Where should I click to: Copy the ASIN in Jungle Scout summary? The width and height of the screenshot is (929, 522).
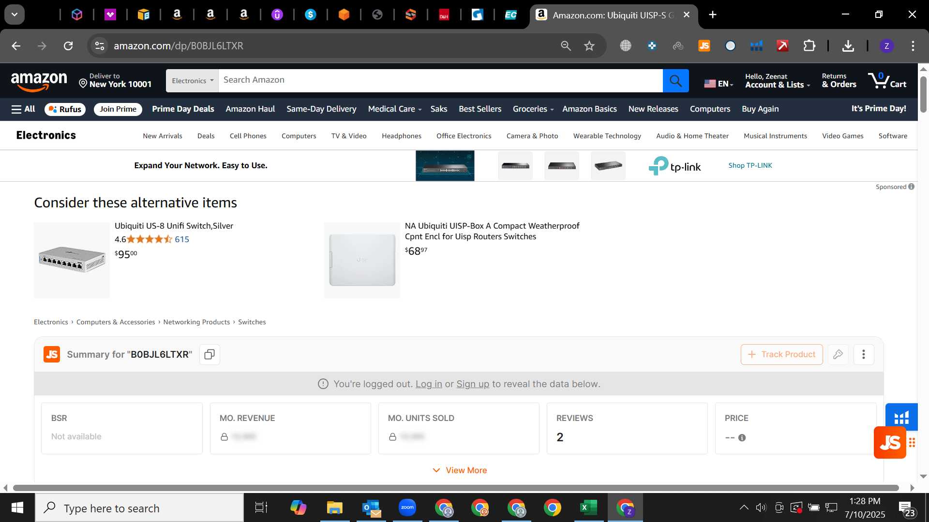210,354
